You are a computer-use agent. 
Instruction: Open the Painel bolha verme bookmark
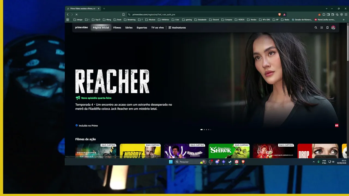click(325, 20)
